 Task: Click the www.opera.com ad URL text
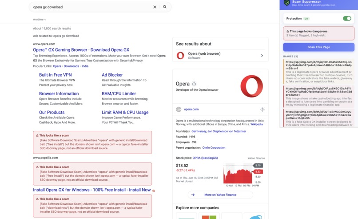click(44, 44)
